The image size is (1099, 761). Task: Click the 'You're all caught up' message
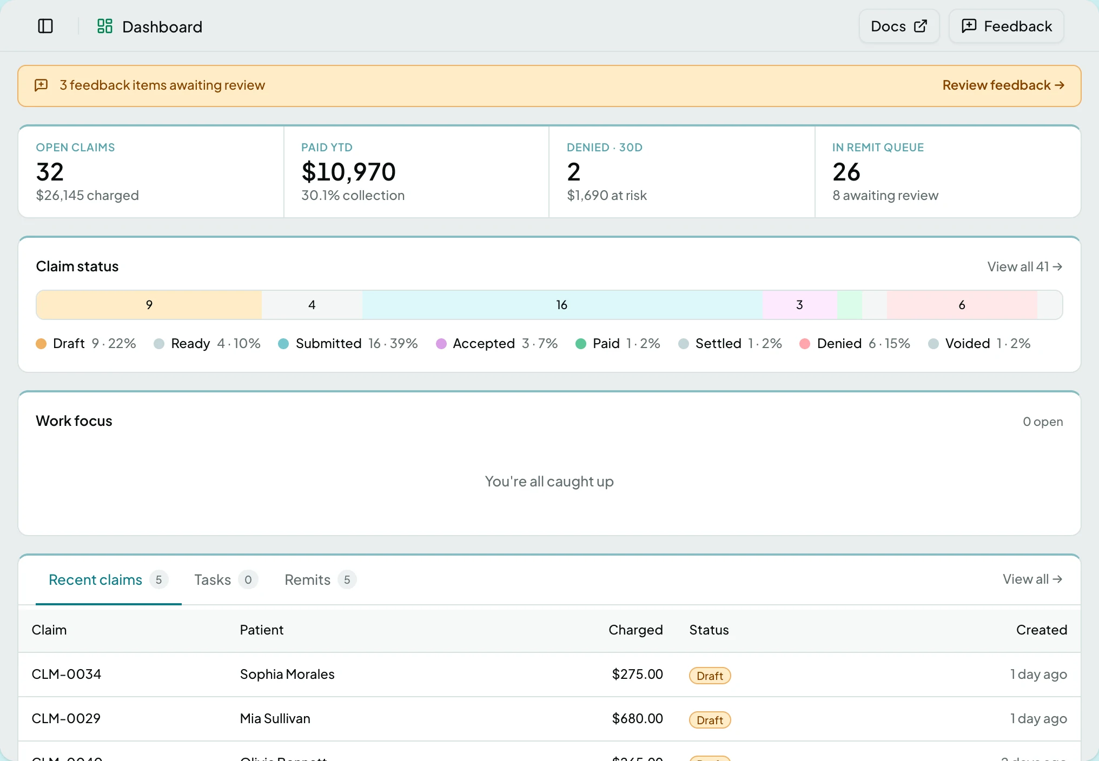pyautogui.click(x=549, y=482)
